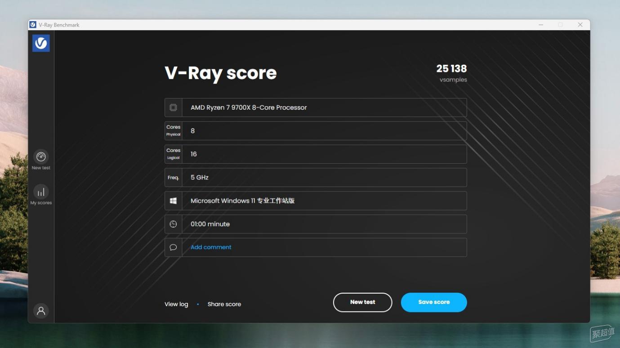Click the Windows logo icon
This screenshot has width=620, height=348.
173,201
